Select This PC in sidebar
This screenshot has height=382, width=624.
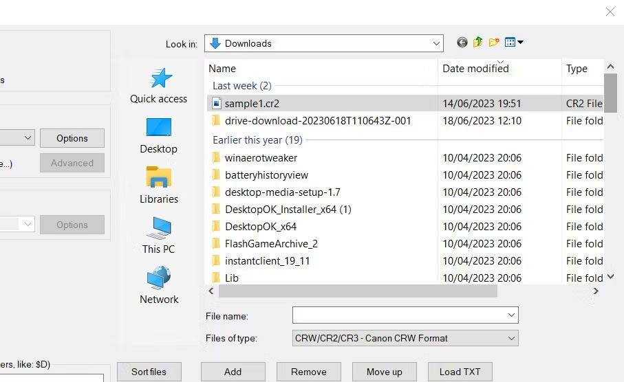point(159,236)
